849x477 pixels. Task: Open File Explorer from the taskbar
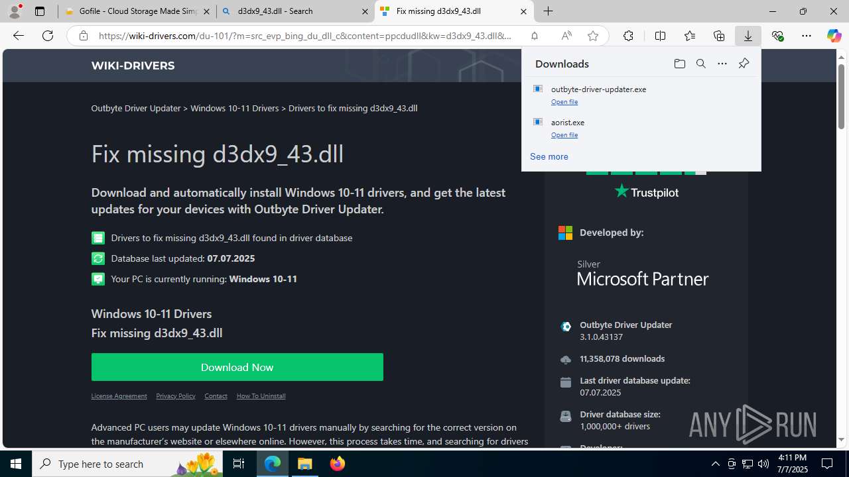(305, 464)
